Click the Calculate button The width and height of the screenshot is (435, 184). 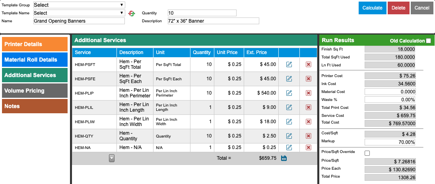tap(372, 8)
